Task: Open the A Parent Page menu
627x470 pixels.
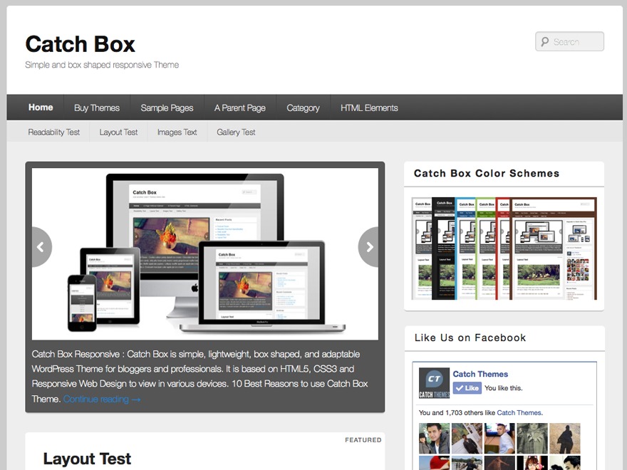Action: coord(239,108)
